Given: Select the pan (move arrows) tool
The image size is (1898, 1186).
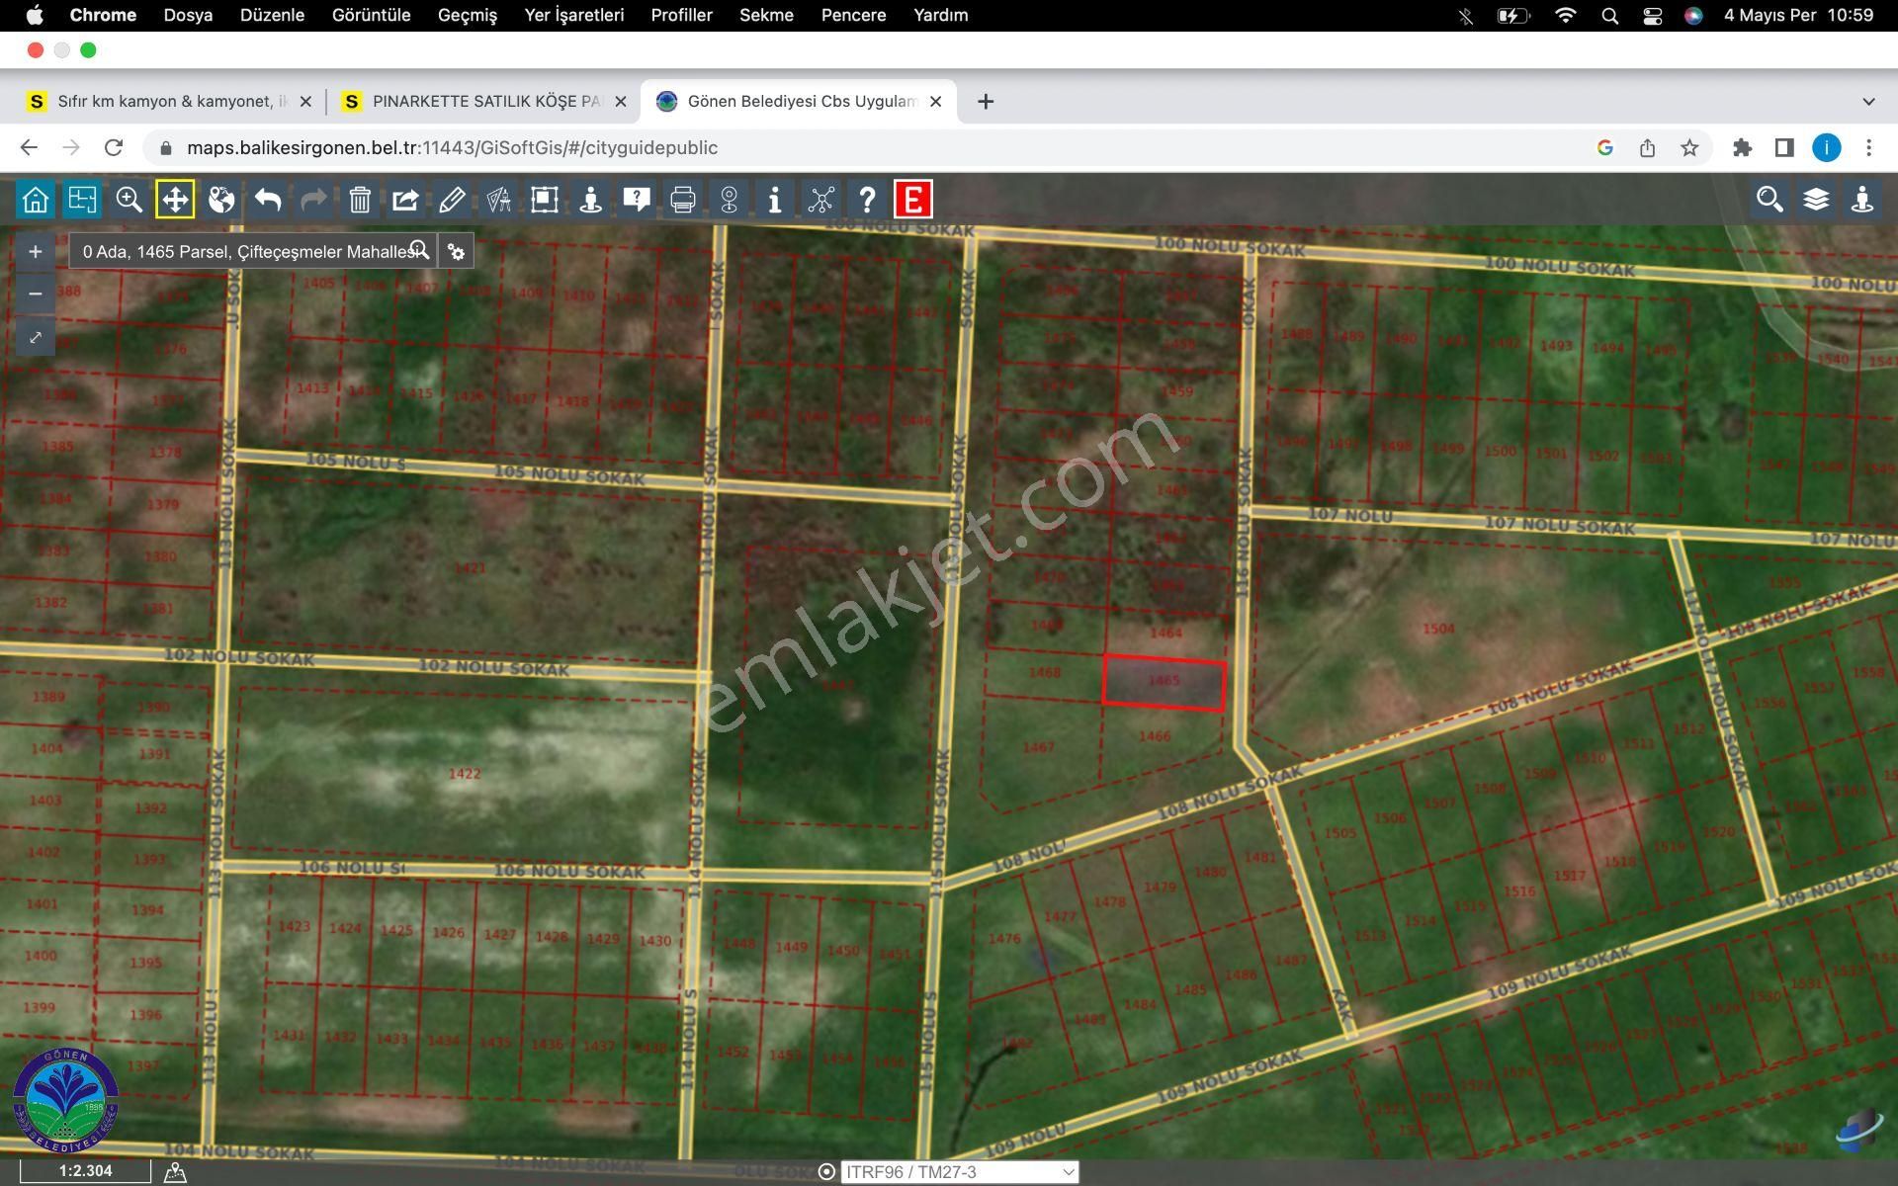Looking at the screenshot, I should click(175, 200).
